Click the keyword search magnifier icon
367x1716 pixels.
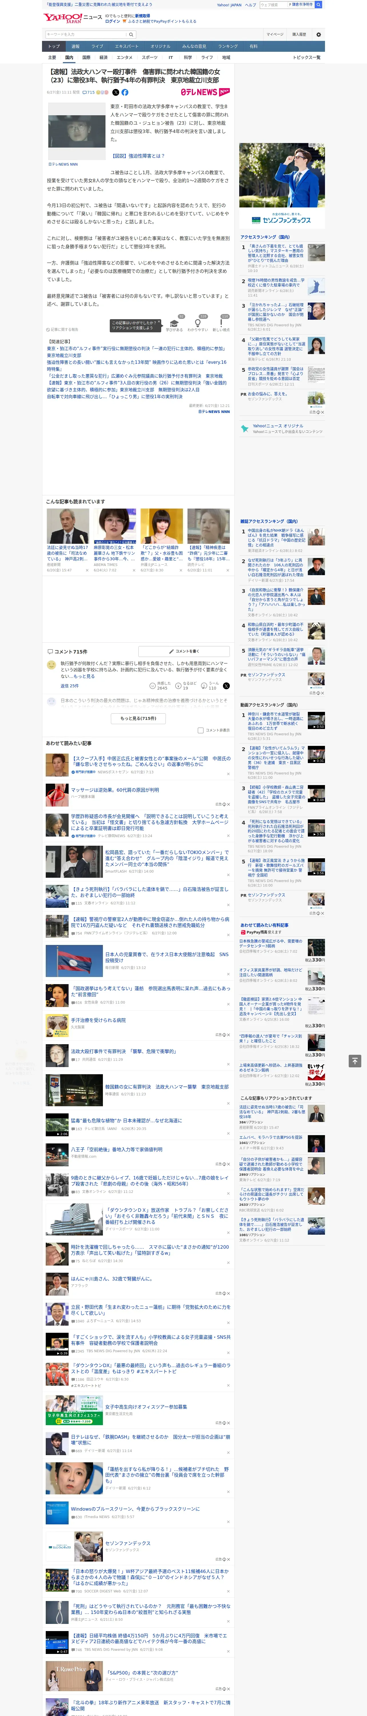click(x=131, y=35)
